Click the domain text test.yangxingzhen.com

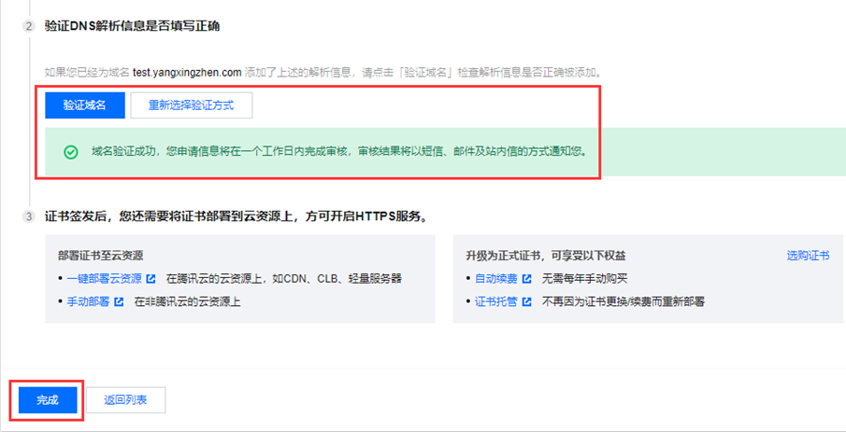[187, 72]
